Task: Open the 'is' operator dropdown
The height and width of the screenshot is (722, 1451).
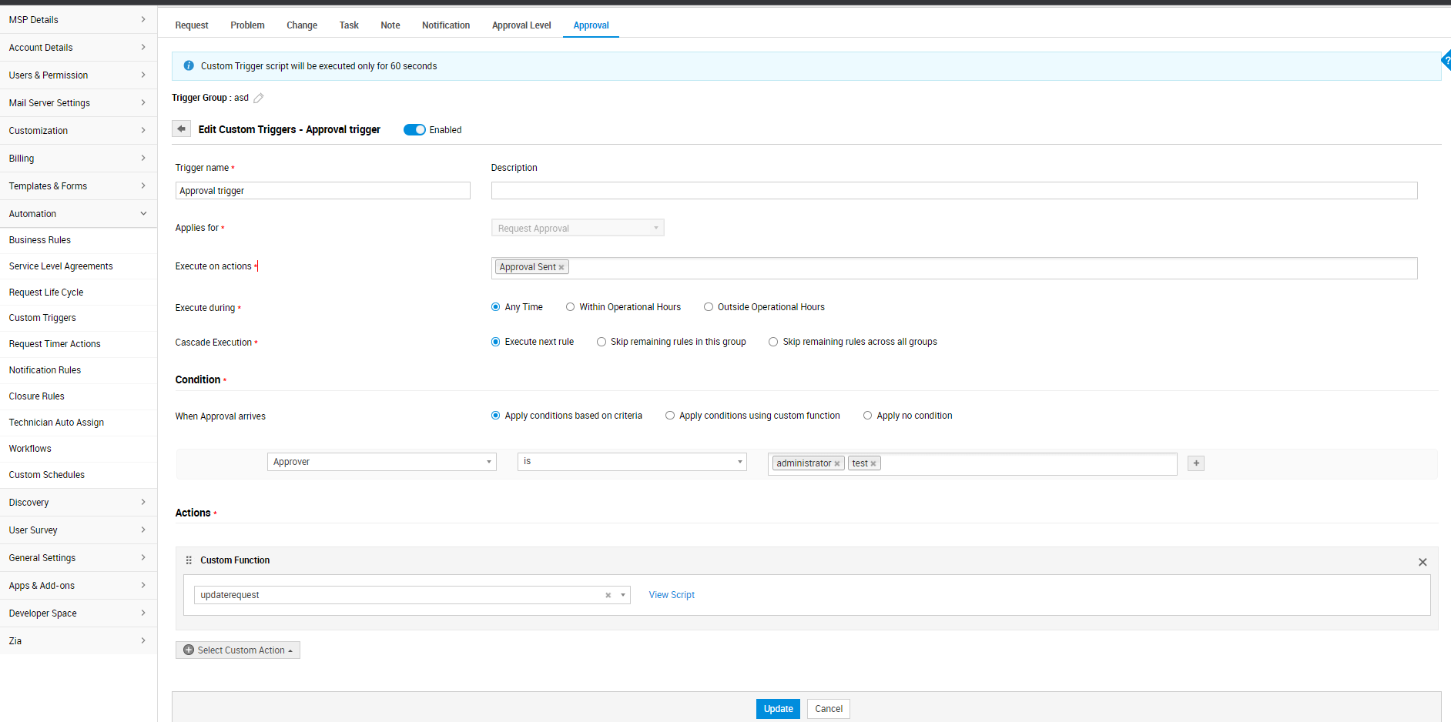Action: [x=632, y=462]
